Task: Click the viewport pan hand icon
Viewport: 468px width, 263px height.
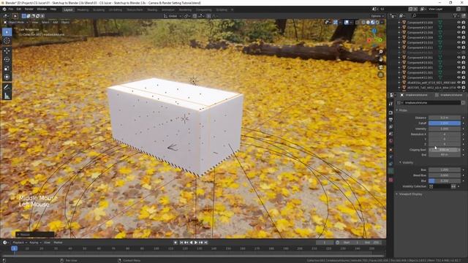Action: [381, 59]
